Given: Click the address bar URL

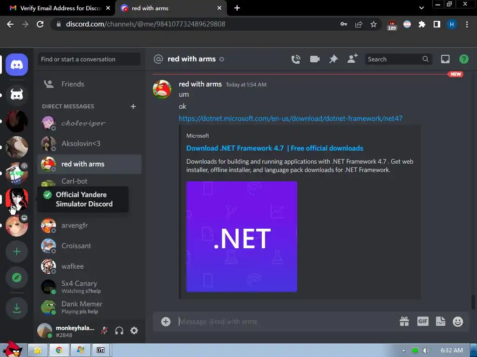Looking at the screenshot, I should [145, 24].
